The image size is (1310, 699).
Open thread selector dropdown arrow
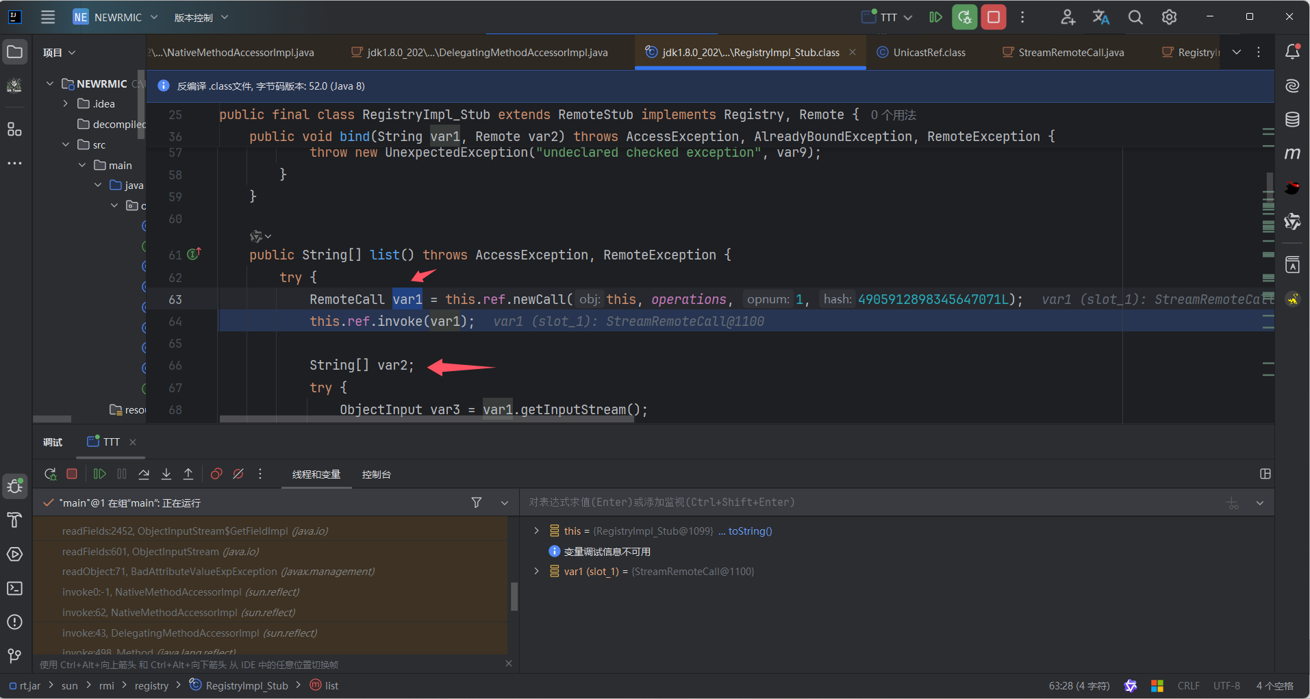505,503
